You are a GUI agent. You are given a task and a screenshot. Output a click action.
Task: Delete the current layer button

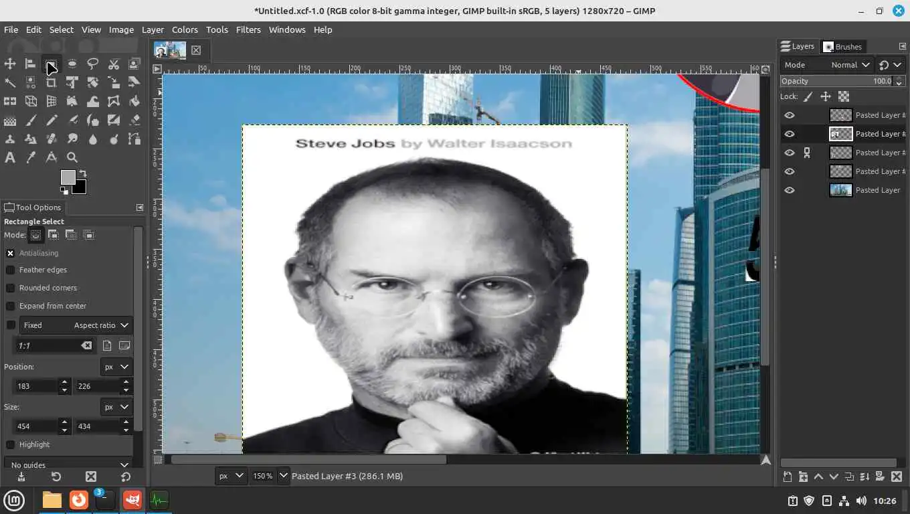point(897,477)
